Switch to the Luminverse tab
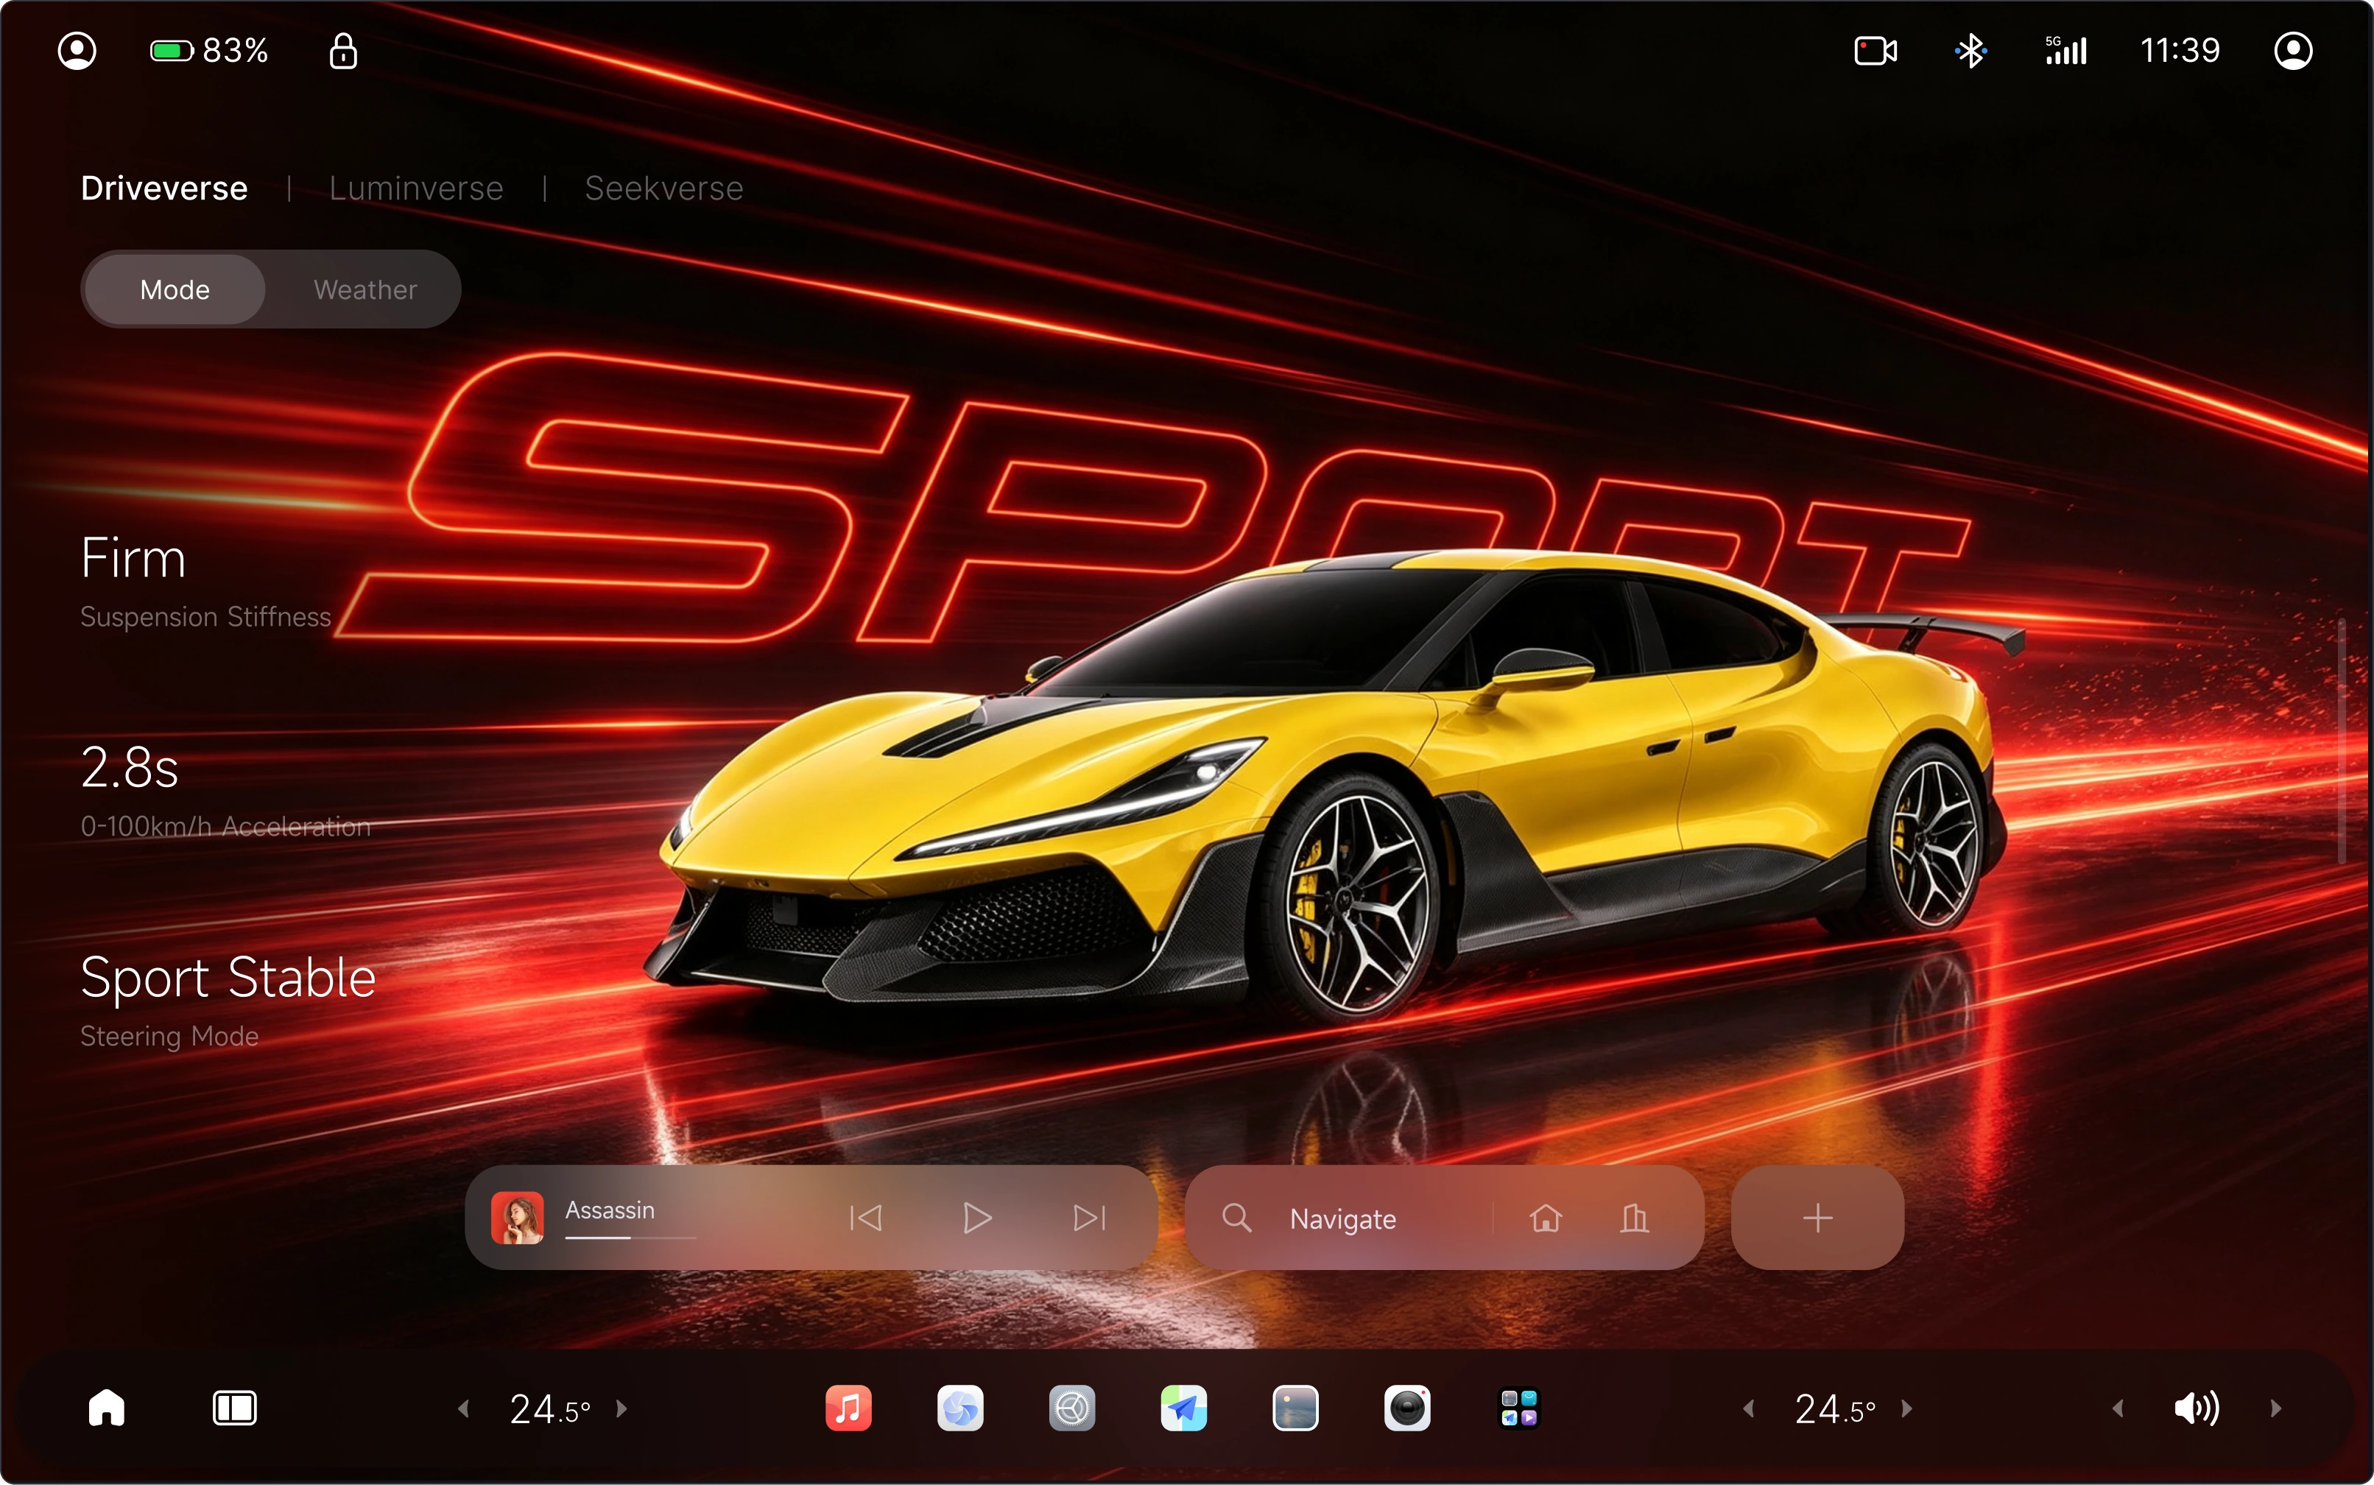Viewport: 2374px width, 1485px height. (417, 188)
